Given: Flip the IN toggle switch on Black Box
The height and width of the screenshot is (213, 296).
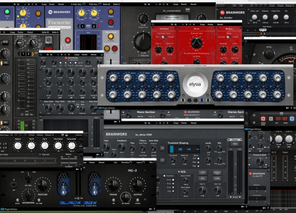Looking at the screenshot, I should (14, 185).
